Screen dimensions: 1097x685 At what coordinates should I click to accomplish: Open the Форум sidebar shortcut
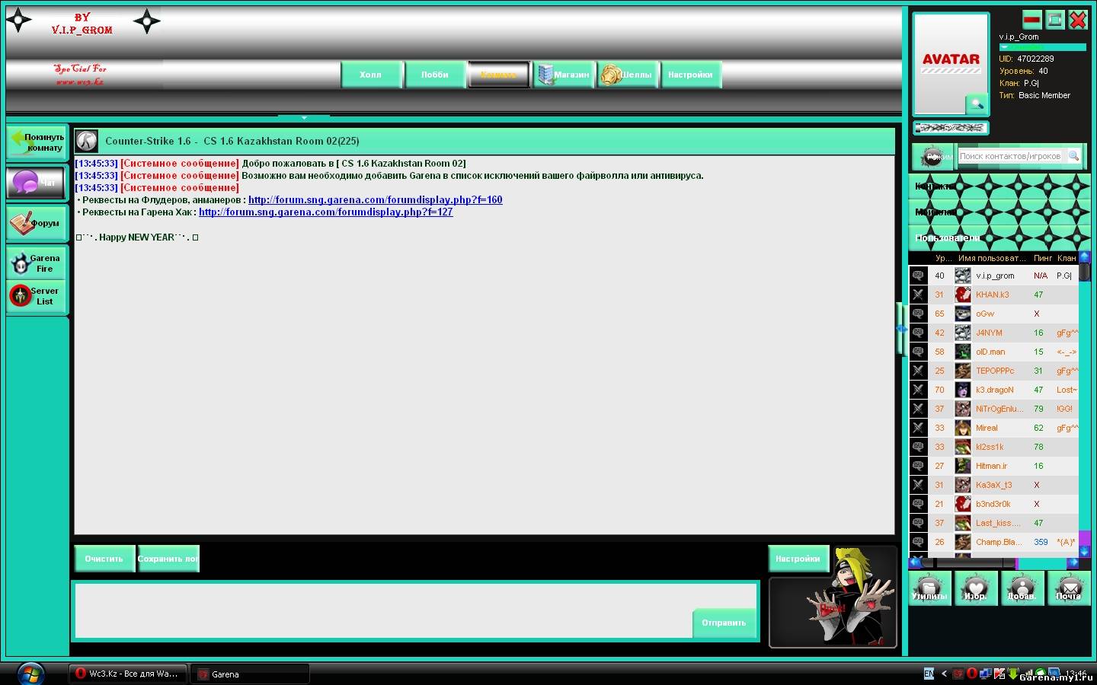click(x=37, y=223)
